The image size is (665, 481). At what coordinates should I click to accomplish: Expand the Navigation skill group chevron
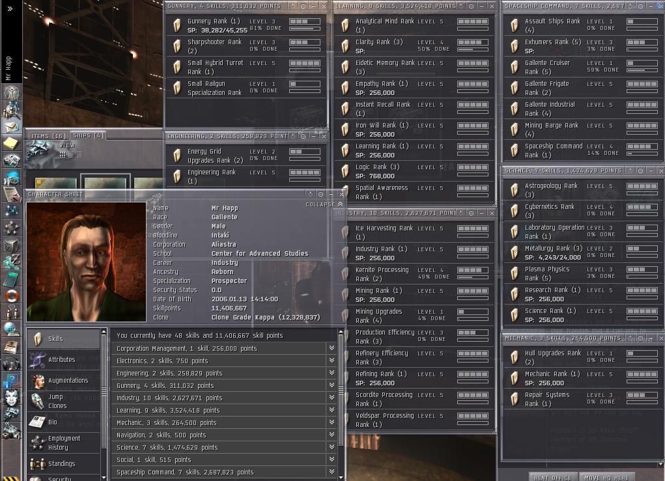[332, 434]
